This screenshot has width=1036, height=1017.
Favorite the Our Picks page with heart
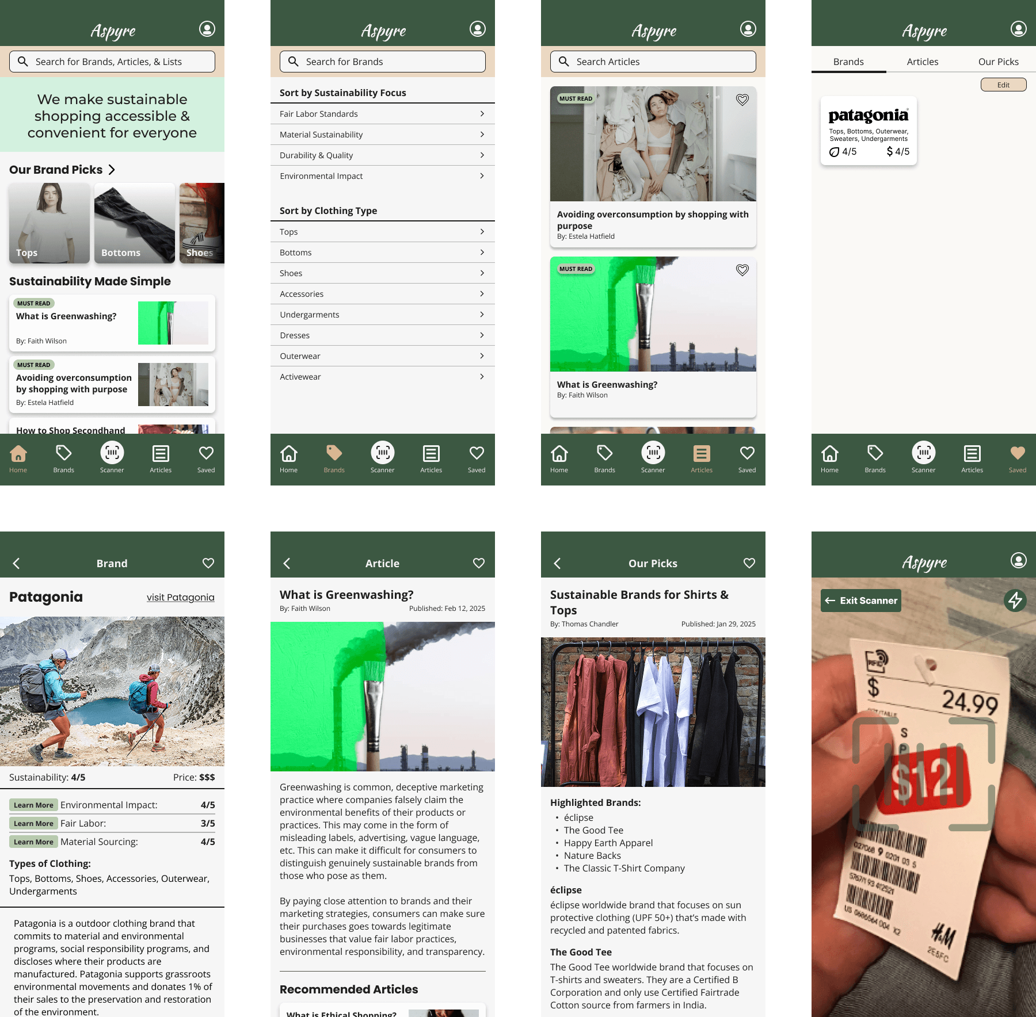pos(749,564)
